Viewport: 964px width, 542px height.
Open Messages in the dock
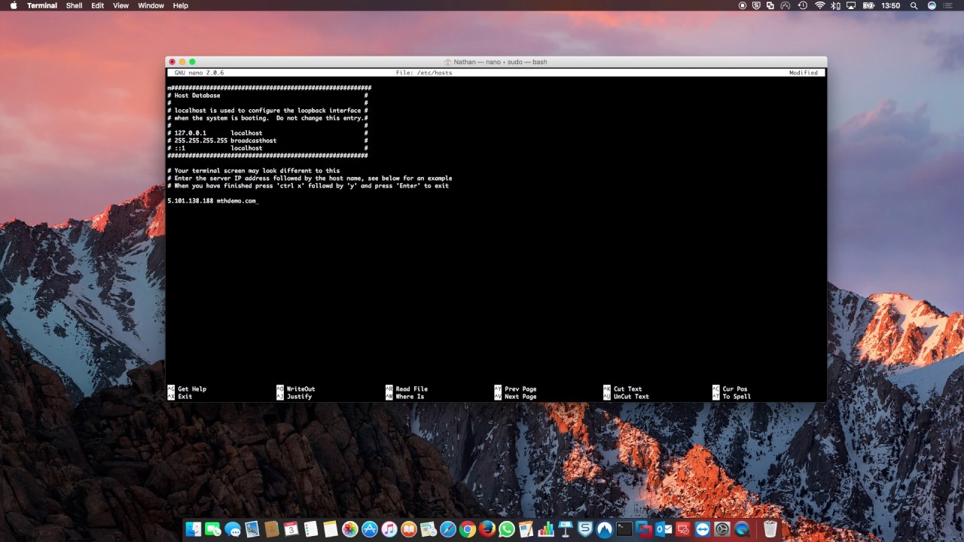pos(233,529)
